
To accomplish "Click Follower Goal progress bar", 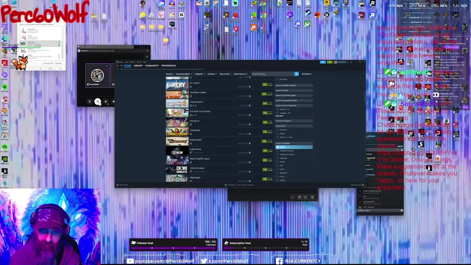I will (173, 248).
